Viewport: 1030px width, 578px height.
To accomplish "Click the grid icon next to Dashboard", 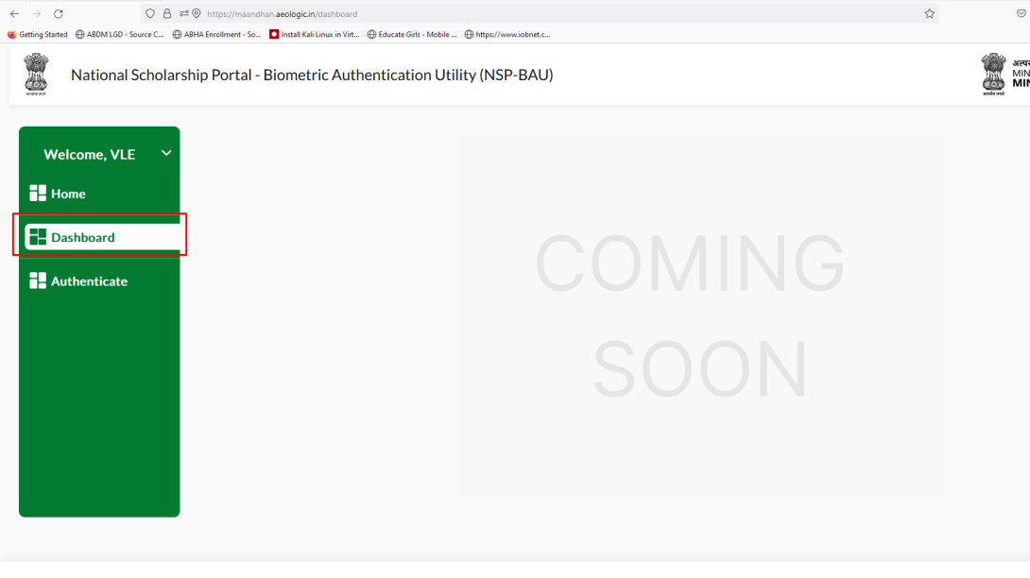I will click(x=38, y=237).
